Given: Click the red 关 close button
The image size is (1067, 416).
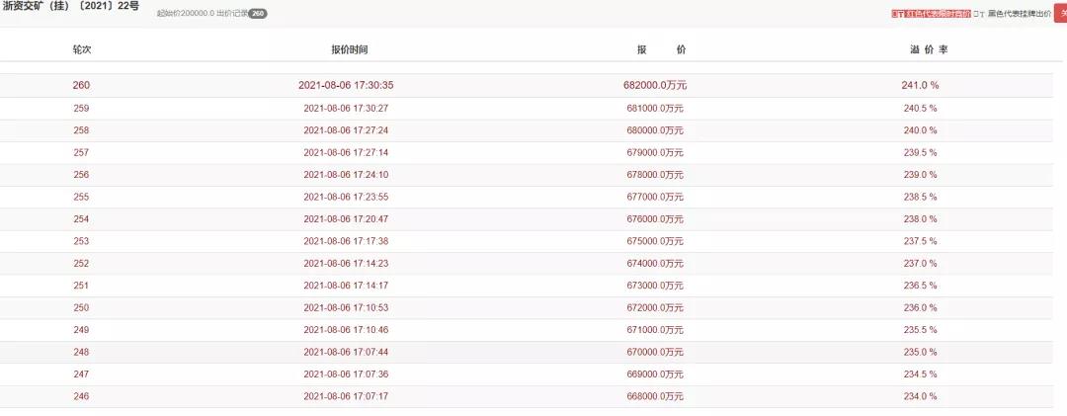Looking at the screenshot, I should coord(1061,14).
